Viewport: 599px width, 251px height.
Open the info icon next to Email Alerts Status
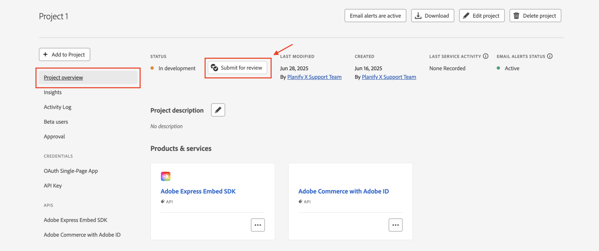(550, 56)
